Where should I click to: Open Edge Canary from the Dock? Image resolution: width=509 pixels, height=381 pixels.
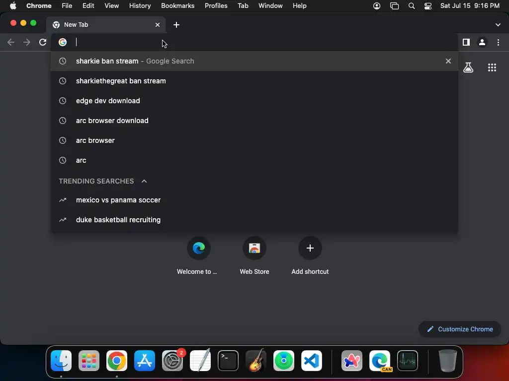[380, 361]
